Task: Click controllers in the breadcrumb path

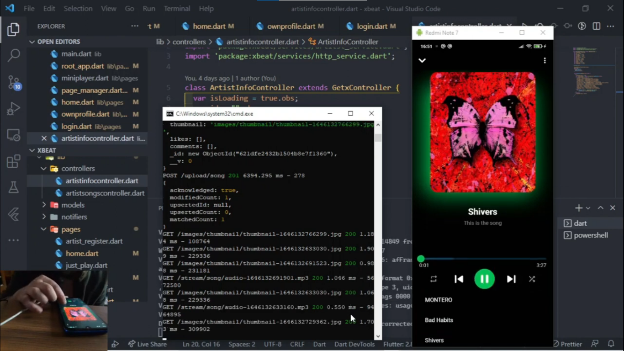Action: [189, 42]
